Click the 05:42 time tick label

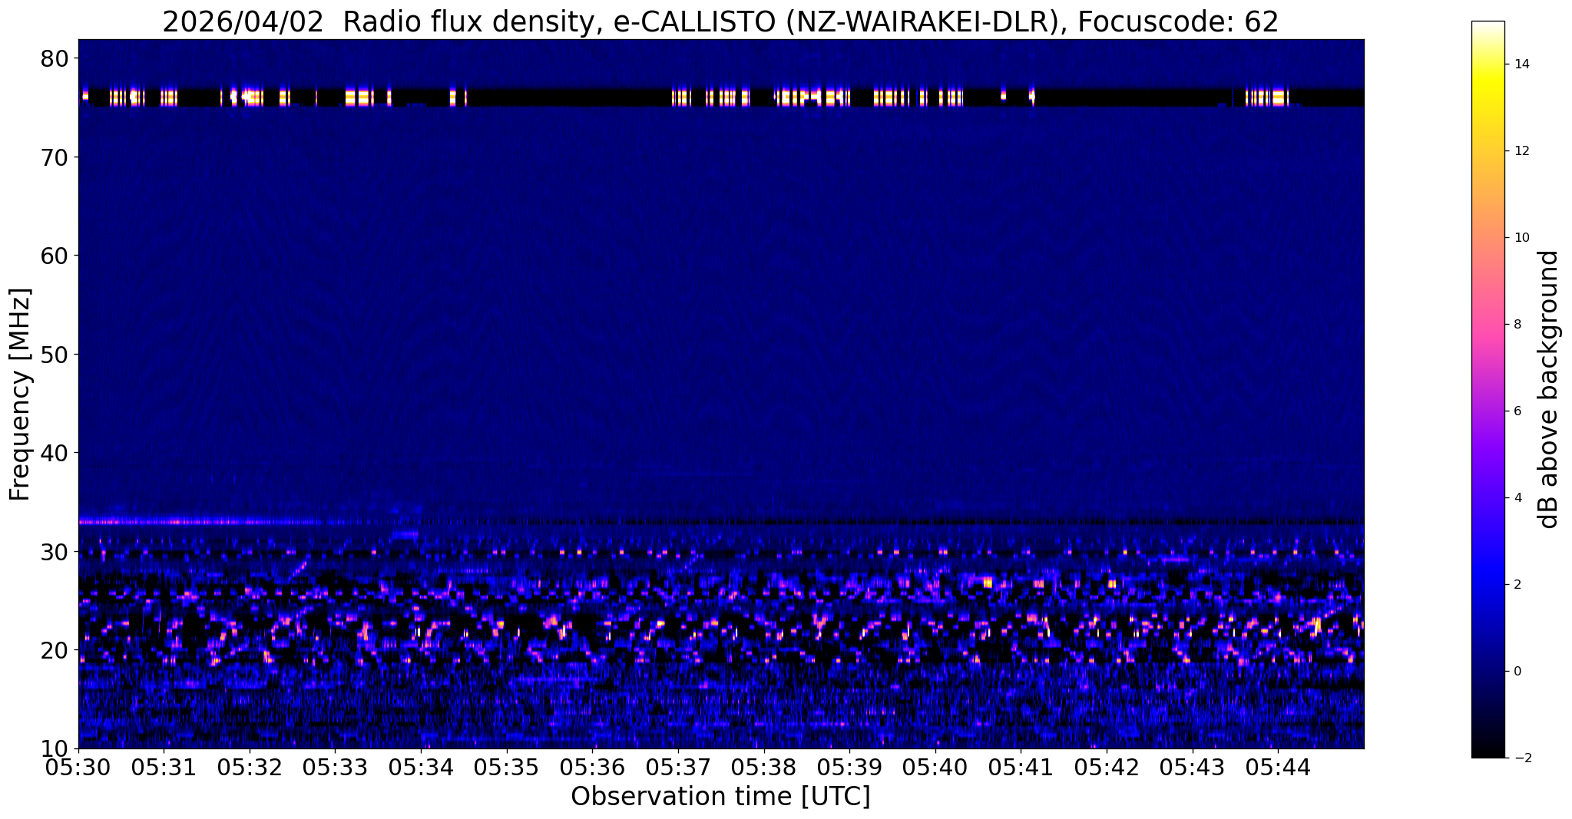point(1106,768)
